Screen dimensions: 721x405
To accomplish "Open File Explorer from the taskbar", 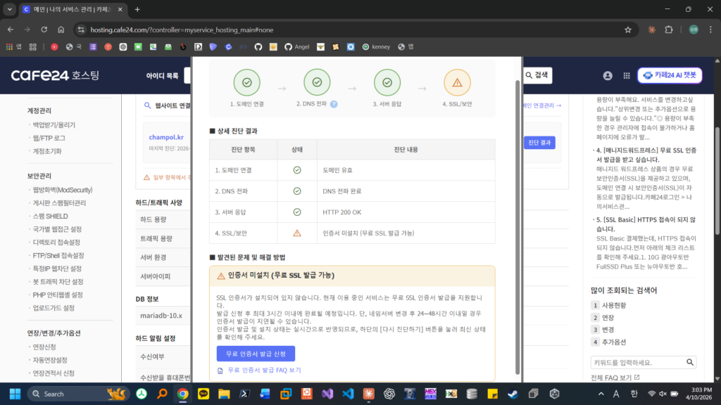I will 224,394.
